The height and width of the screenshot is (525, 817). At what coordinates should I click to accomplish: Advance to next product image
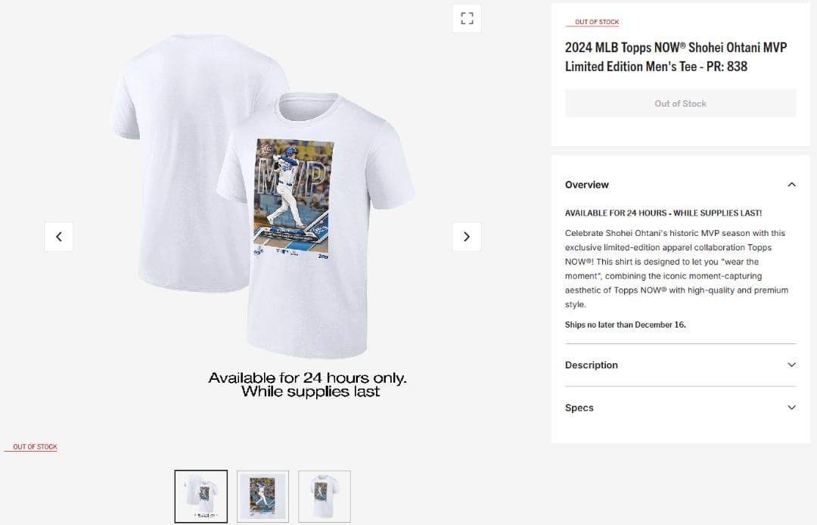[x=467, y=237]
